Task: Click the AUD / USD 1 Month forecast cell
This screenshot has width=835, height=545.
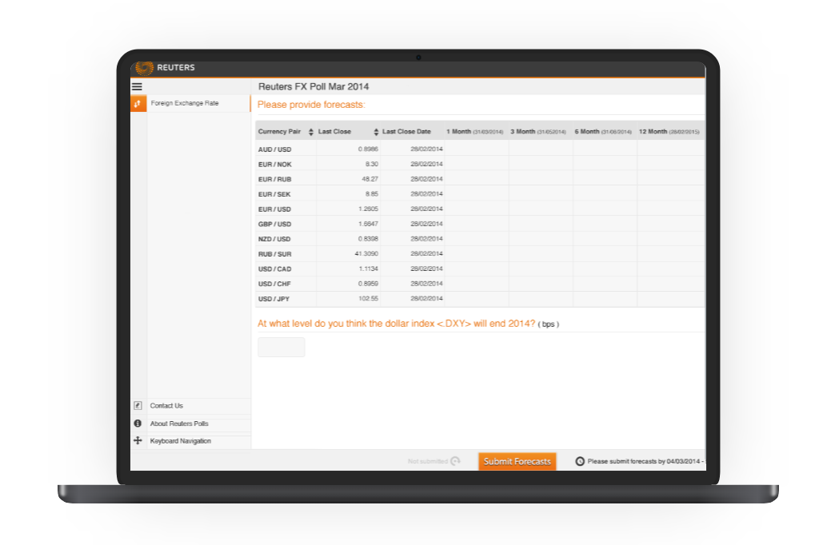Action: [477, 149]
